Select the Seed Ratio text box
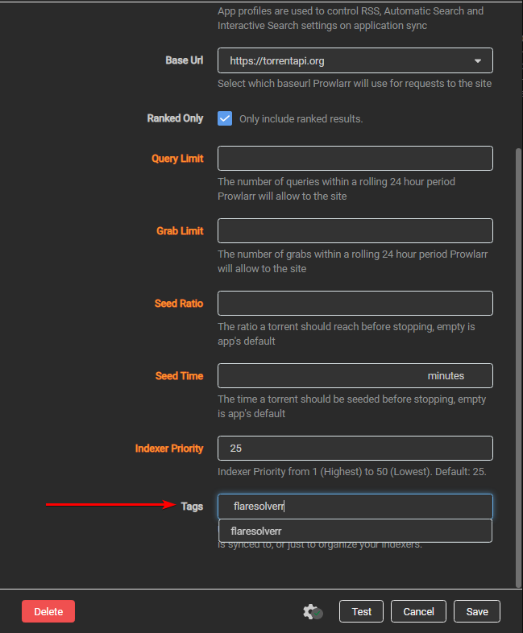Viewport: 523px width, 633px height. pos(355,303)
